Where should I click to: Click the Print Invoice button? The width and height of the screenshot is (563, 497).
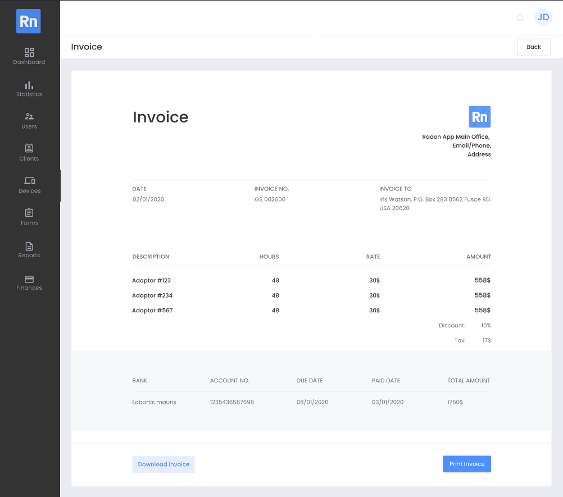[x=466, y=464]
